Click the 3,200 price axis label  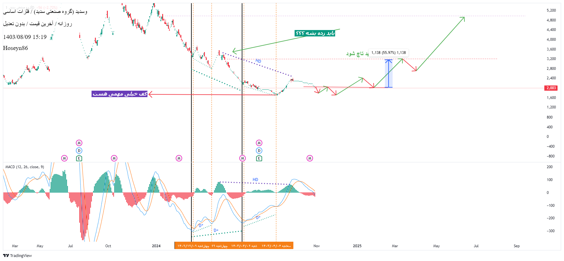click(x=551, y=59)
